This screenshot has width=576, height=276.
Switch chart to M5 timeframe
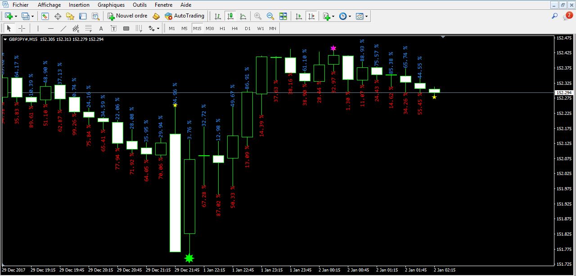pyautogui.click(x=184, y=28)
